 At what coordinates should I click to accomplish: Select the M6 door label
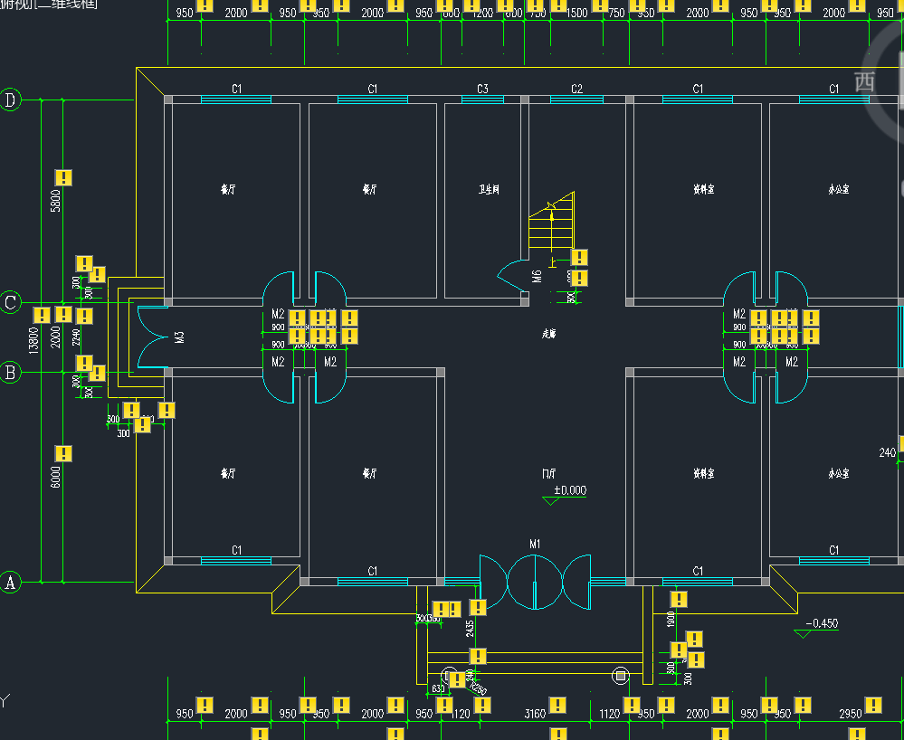coord(537,276)
